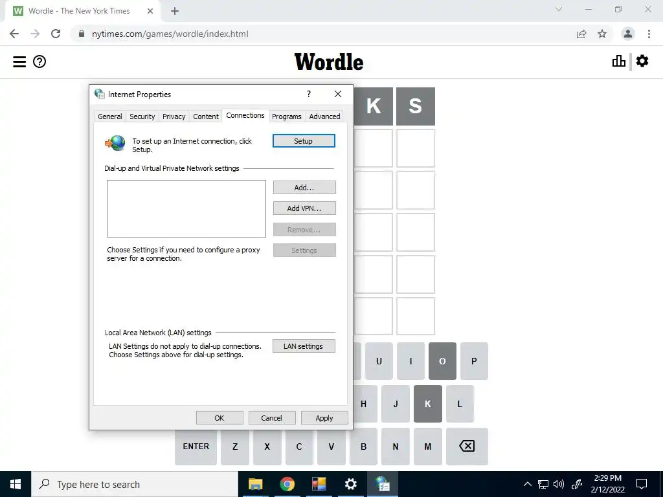Viewport: 663px width, 497px height.
Task: Open the network tray icon
Action: tap(543, 484)
